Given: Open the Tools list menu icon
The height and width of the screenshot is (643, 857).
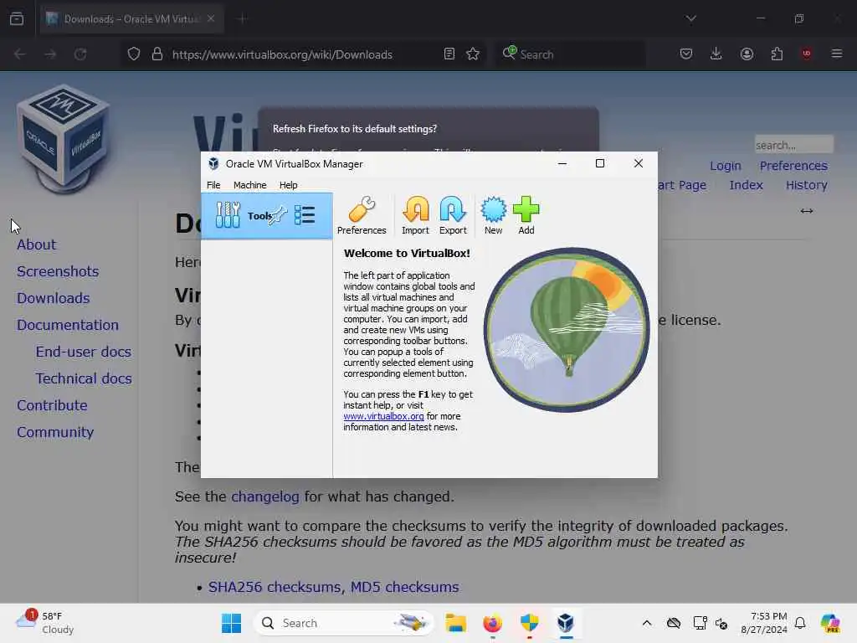Looking at the screenshot, I should [x=305, y=215].
